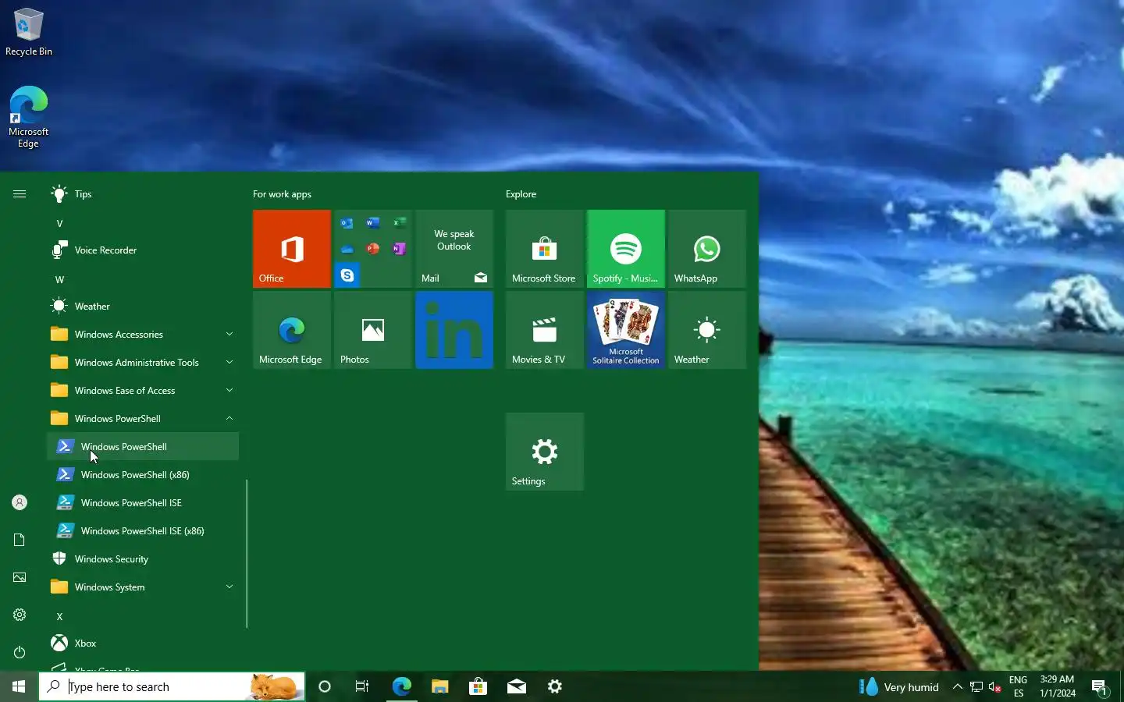The height and width of the screenshot is (702, 1124).
Task: Click the 'For work apps' group title
Action: [x=282, y=193]
